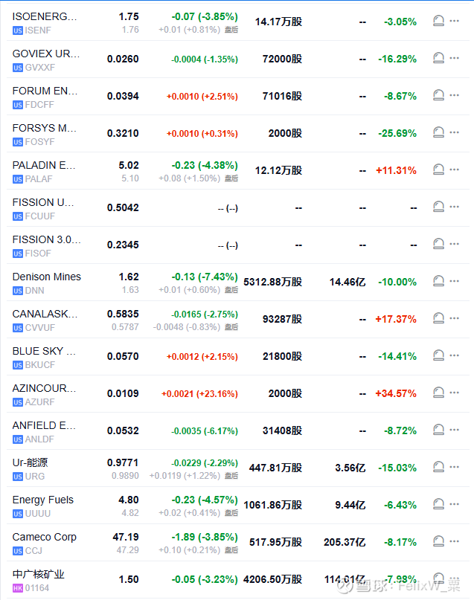Set alert bell for Cameco Corp row
Viewport: 474px width, 600px height.
click(x=438, y=541)
